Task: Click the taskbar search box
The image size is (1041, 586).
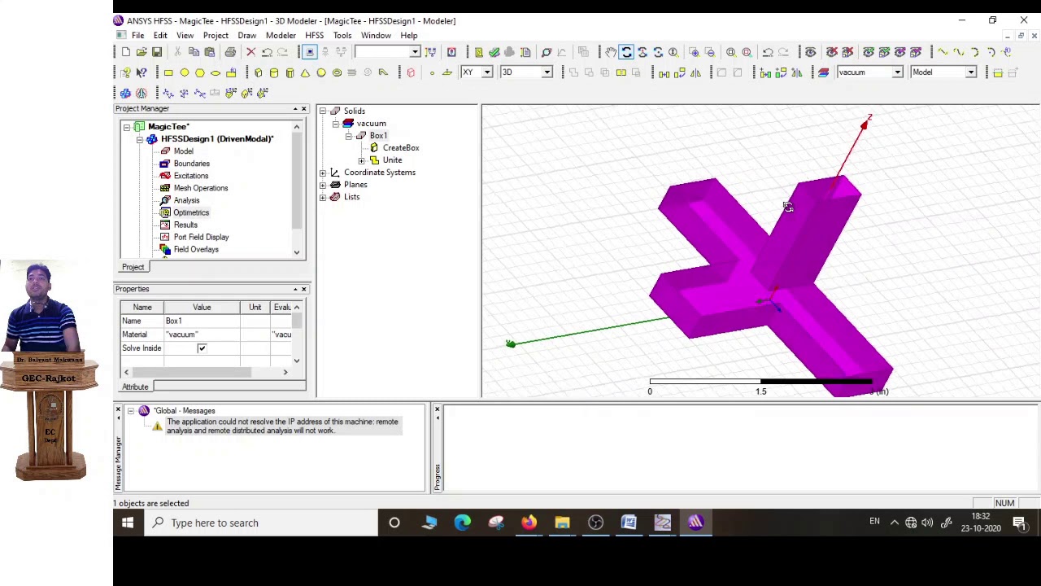Action: click(x=262, y=523)
